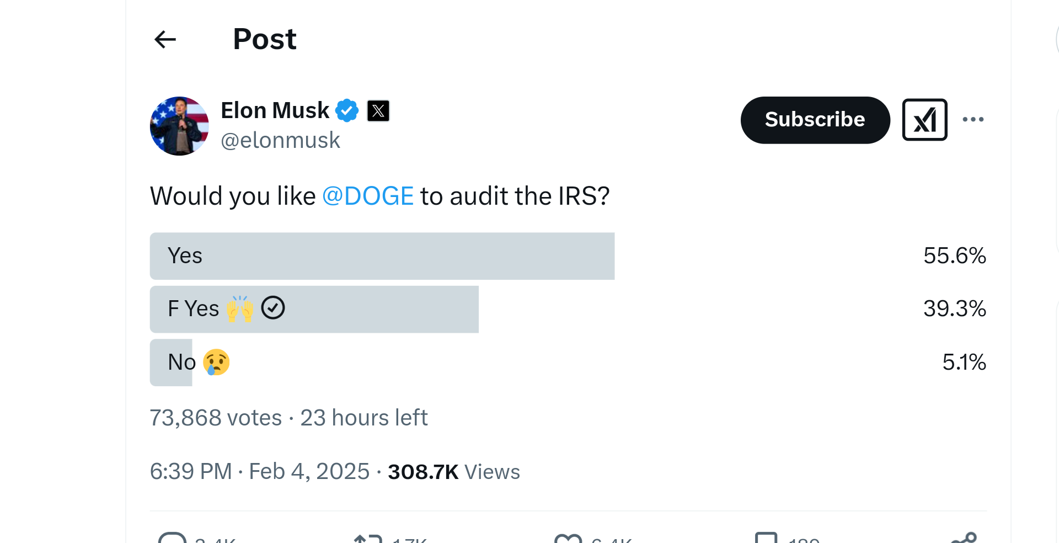
Task: Select the No poll option
Action: 568,363
